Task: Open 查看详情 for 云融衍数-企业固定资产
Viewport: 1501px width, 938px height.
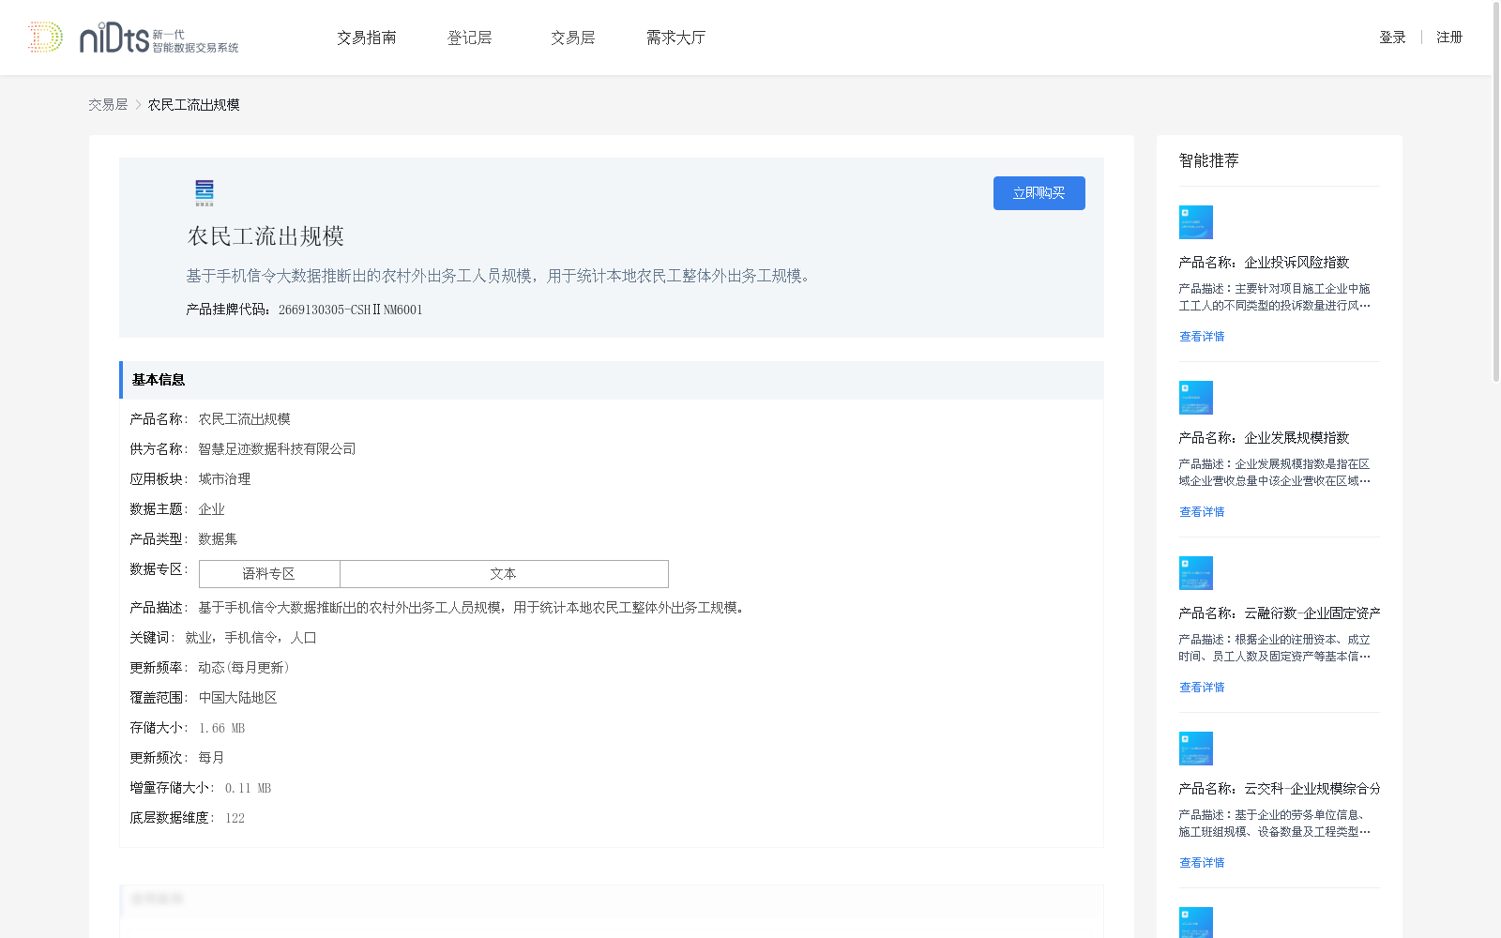Action: 1202,688
